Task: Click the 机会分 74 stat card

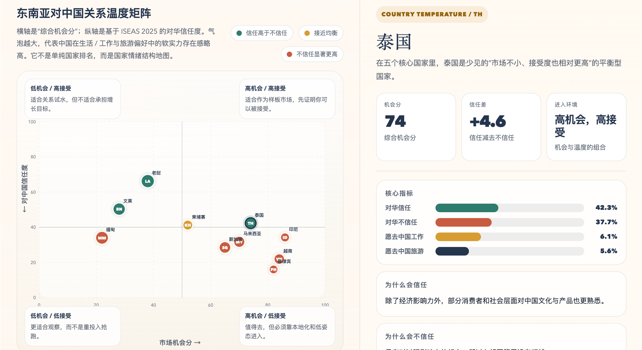Action: pos(416,127)
